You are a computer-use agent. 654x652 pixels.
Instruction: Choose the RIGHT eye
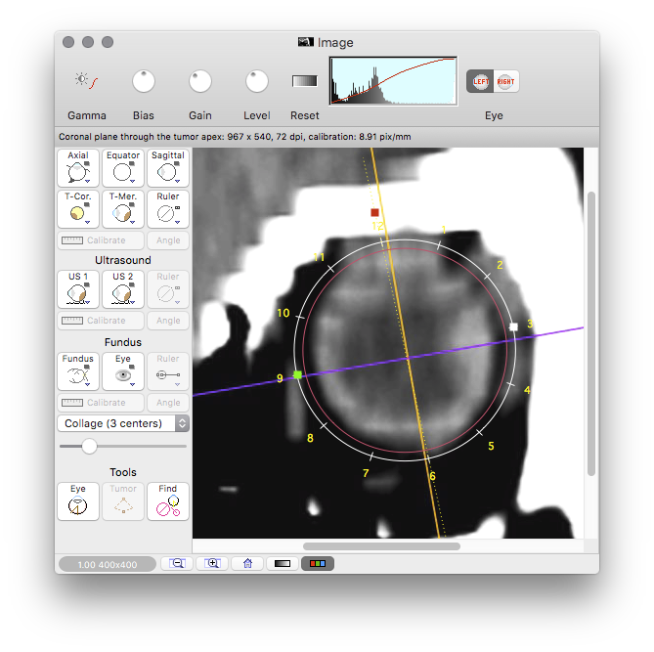tap(506, 81)
